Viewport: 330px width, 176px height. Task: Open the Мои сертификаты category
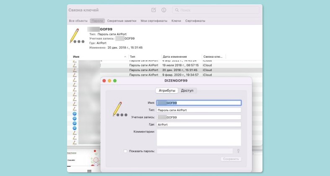[154, 21]
